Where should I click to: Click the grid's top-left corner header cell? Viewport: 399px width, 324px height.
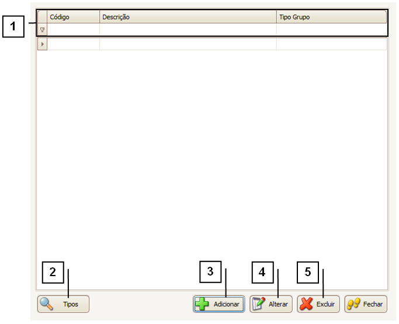[x=42, y=18]
